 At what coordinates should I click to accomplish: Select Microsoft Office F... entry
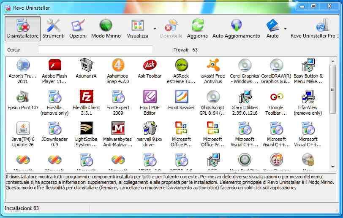pos(181,135)
